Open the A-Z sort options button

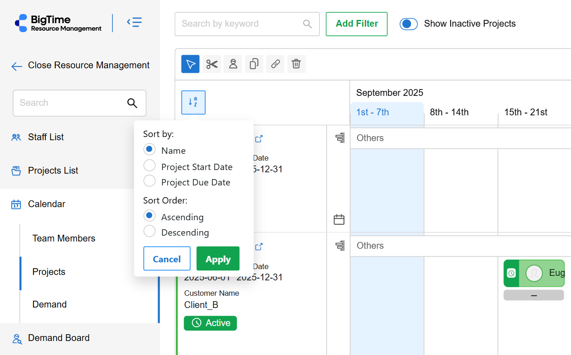coord(194,102)
